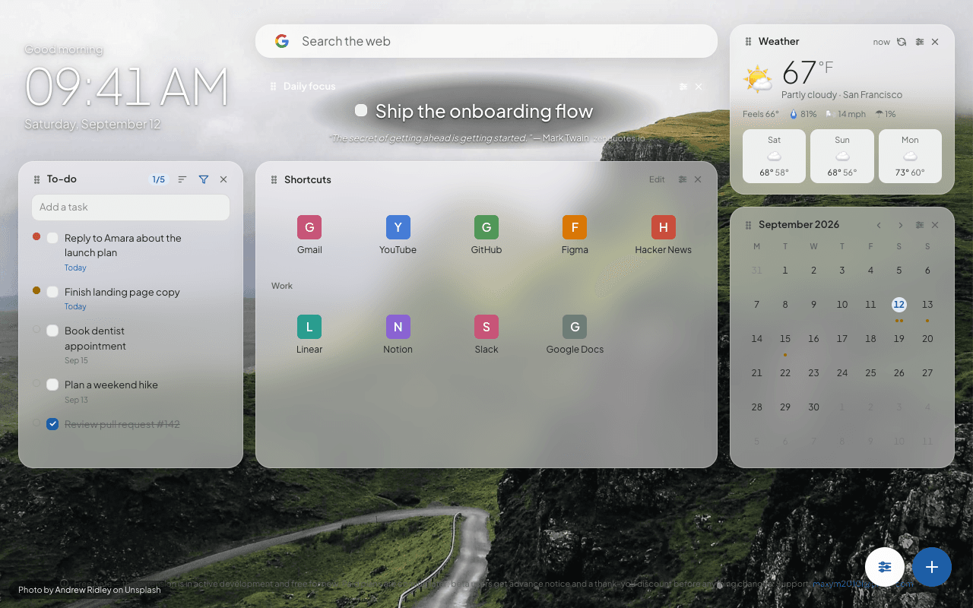This screenshot has width=973, height=608.
Task: Open the Figma shortcut
Action: [575, 235]
